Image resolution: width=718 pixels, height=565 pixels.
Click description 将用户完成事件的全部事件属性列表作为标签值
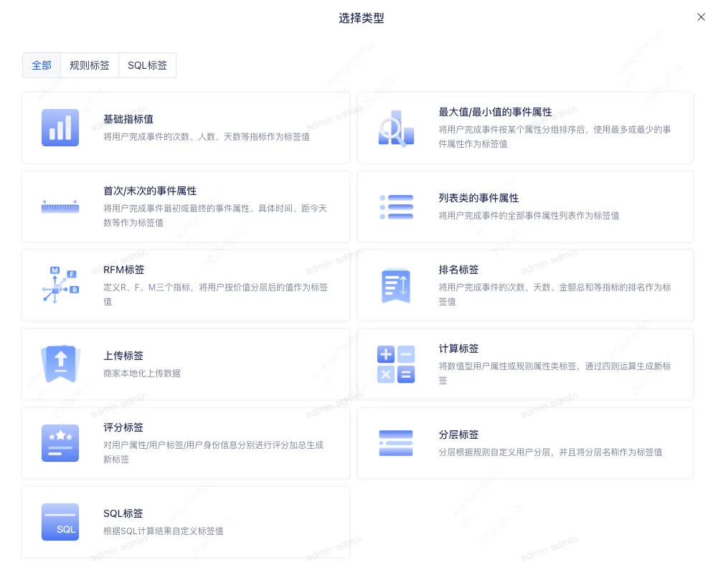(529, 216)
